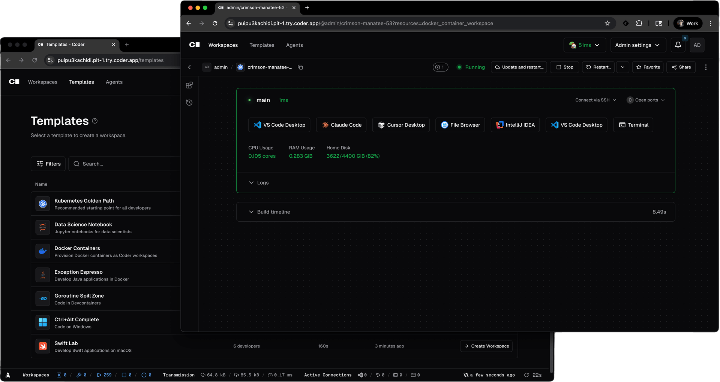
Task: Launch Claude Code app
Action: pyautogui.click(x=341, y=125)
